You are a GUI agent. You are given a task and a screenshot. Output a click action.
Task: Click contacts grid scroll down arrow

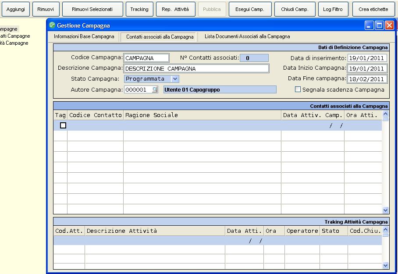(385, 210)
